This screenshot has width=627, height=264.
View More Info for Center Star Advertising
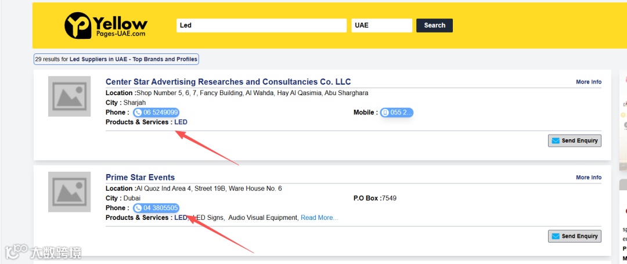(588, 82)
